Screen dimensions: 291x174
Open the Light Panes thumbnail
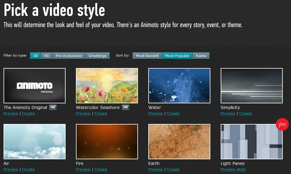[252, 142]
